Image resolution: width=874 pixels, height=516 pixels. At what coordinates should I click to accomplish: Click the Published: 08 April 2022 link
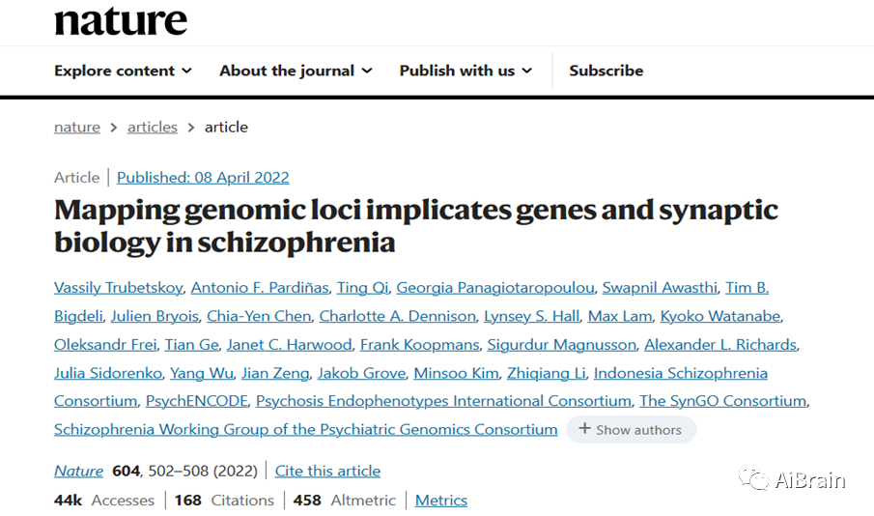pos(203,178)
